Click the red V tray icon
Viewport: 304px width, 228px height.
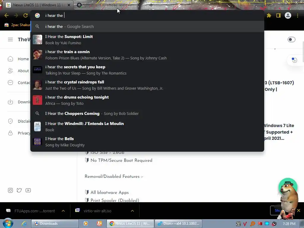click(x=245, y=224)
